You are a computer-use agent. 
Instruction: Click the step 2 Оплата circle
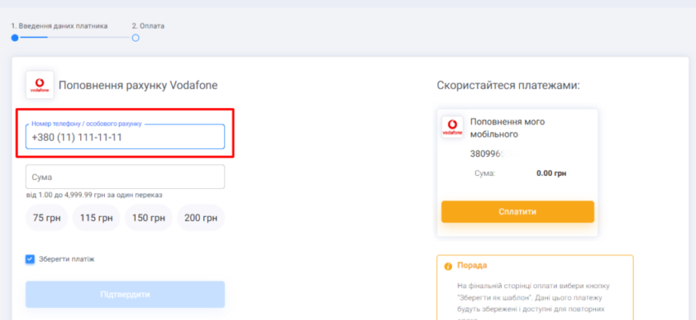(135, 38)
